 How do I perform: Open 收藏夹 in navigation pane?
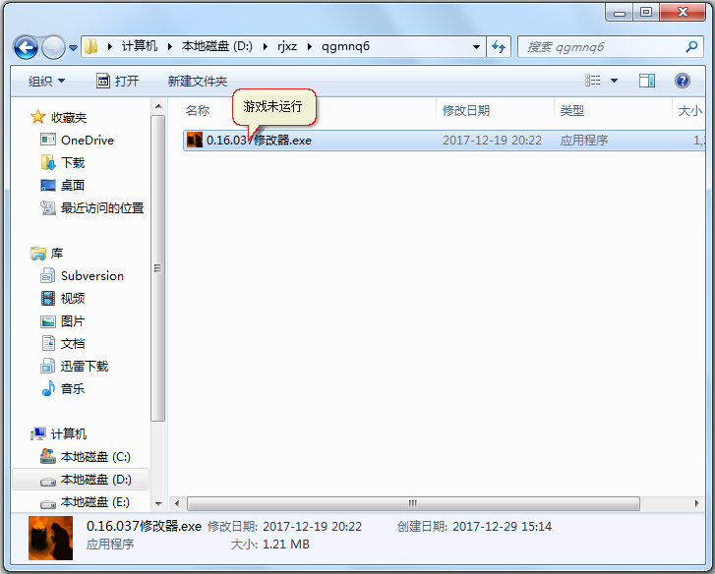[69, 118]
